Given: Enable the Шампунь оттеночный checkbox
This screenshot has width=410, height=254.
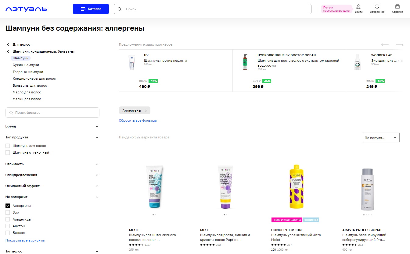Looking at the screenshot, I should tap(8, 152).
